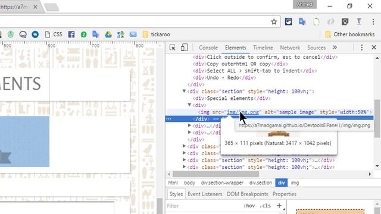Click the clipboard extension icon
The height and width of the screenshot is (214, 381).
coord(316,22)
